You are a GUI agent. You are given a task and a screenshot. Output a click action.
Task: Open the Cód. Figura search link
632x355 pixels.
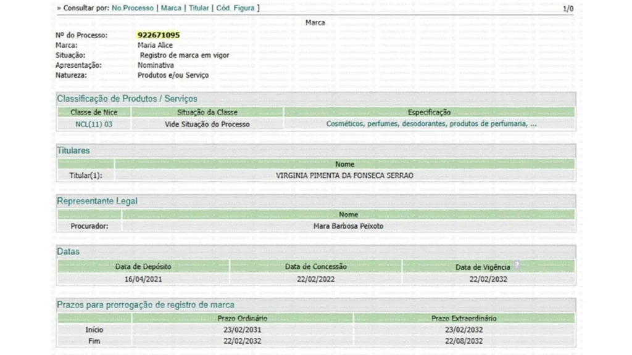235,7
